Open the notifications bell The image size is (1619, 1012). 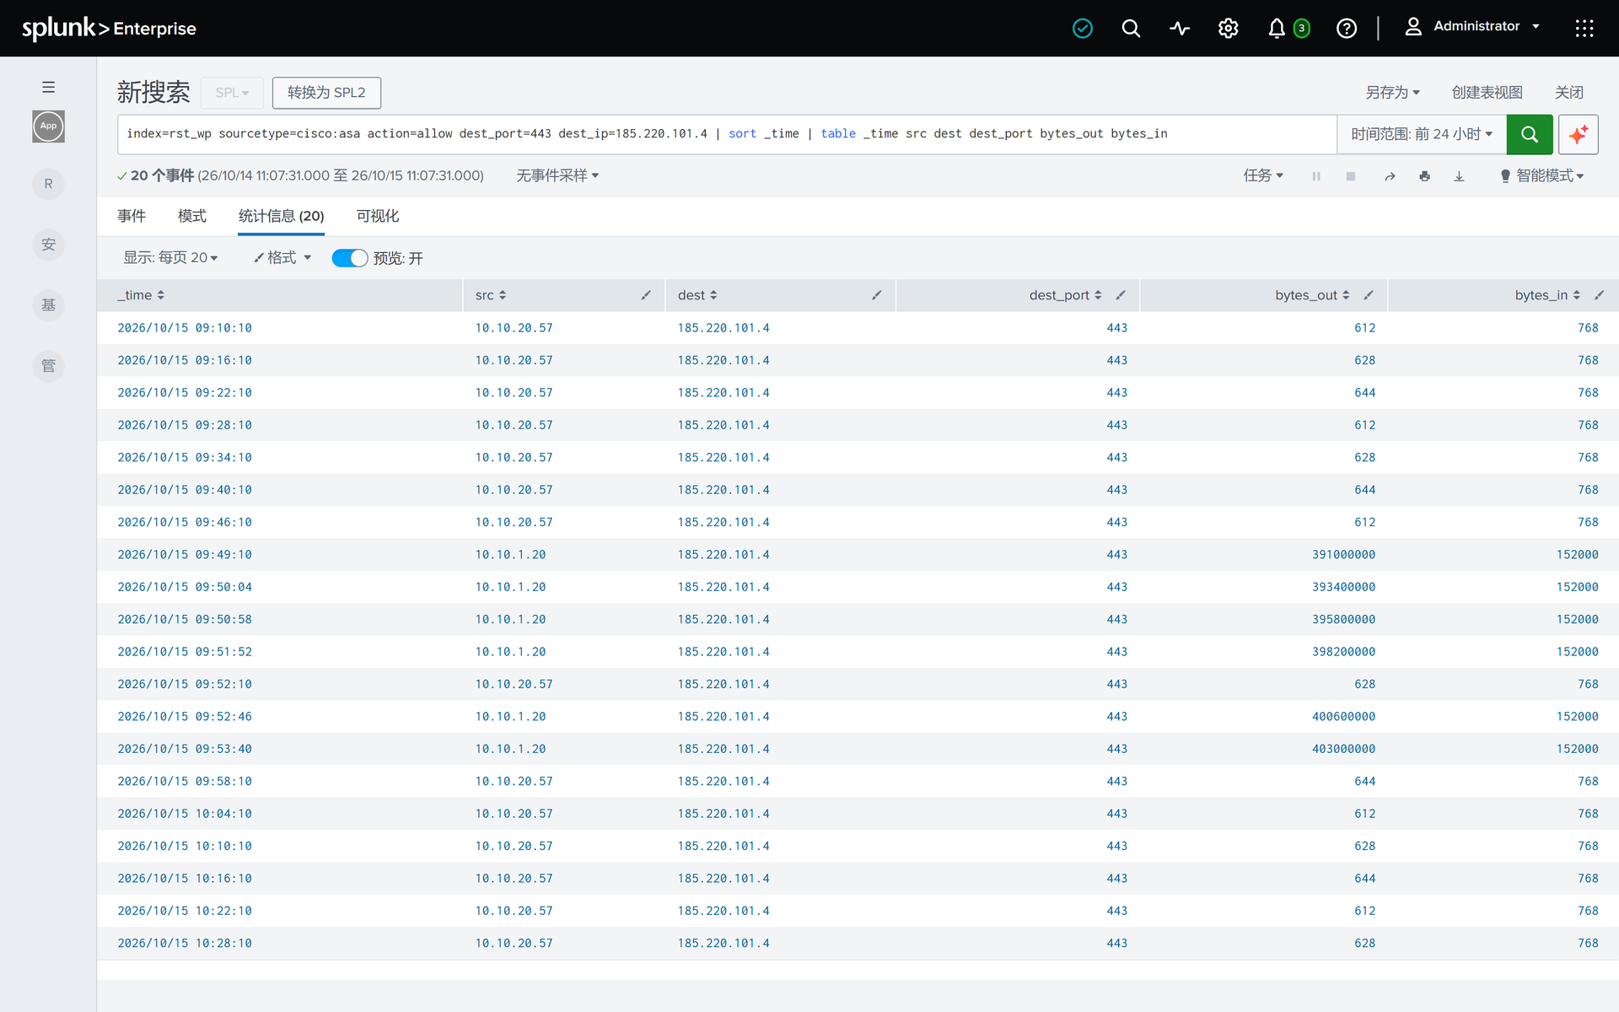[x=1277, y=29]
